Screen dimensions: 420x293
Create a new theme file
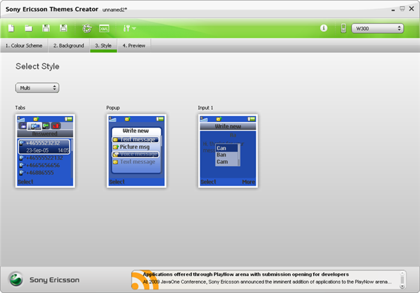pyautogui.click(x=11, y=28)
